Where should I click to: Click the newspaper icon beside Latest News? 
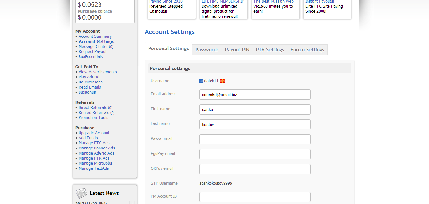[81, 193]
